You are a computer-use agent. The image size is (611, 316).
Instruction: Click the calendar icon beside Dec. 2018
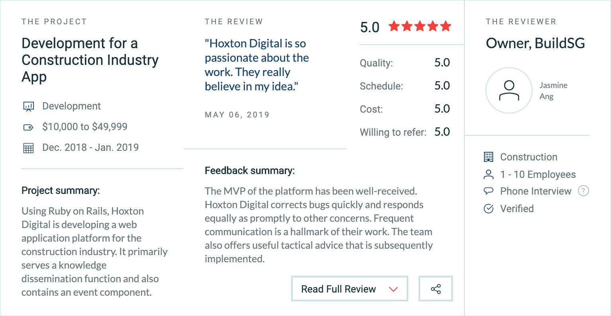coord(28,148)
